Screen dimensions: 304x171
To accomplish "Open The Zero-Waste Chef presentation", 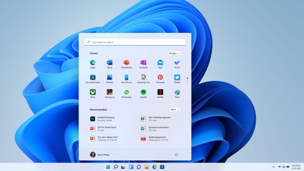I will pos(104,138).
